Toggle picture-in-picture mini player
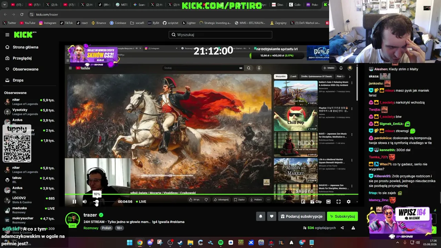This screenshot has height=248, width=441. coord(303,201)
